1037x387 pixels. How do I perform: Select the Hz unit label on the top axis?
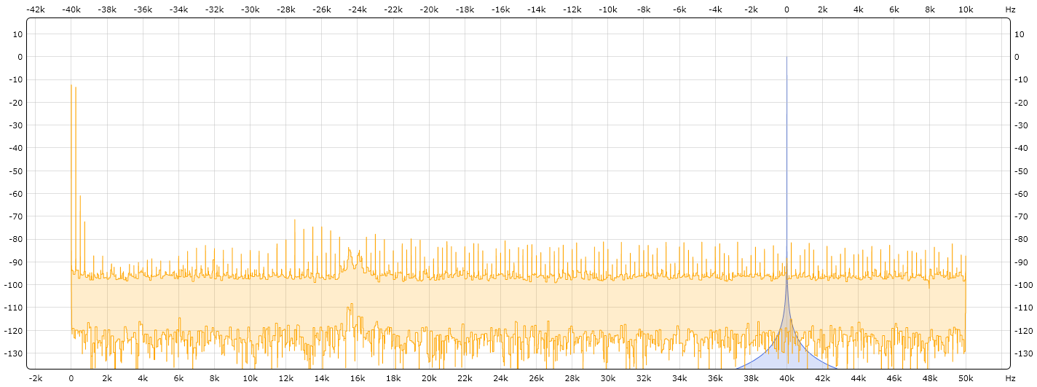(1010, 9)
